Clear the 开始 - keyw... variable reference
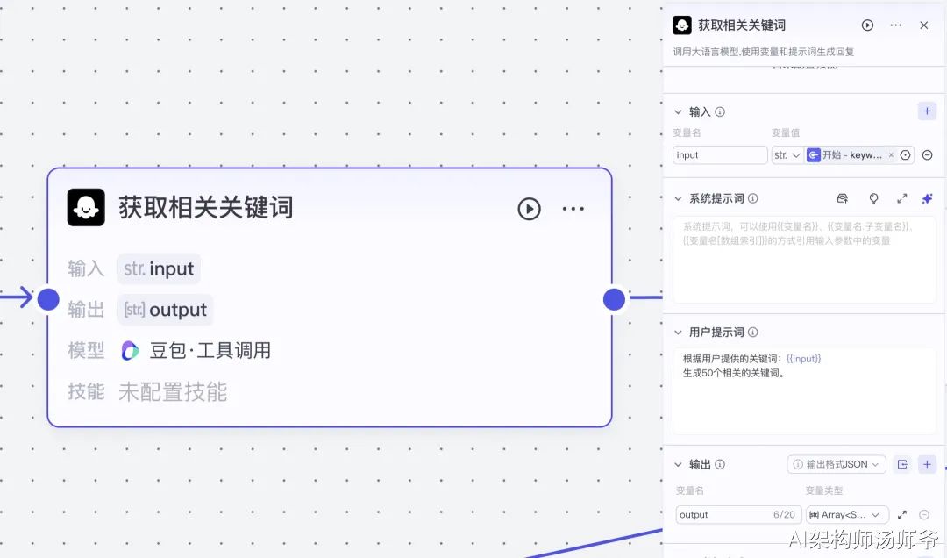Image resolution: width=947 pixels, height=558 pixels. [x=891, y=155]
